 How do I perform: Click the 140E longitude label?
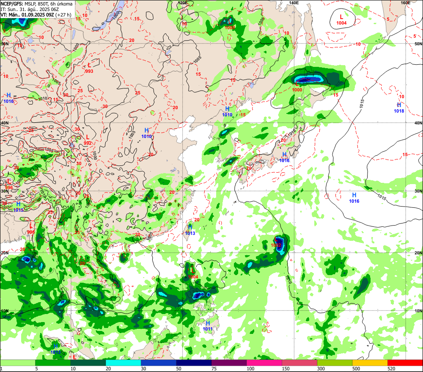point(294,3)
